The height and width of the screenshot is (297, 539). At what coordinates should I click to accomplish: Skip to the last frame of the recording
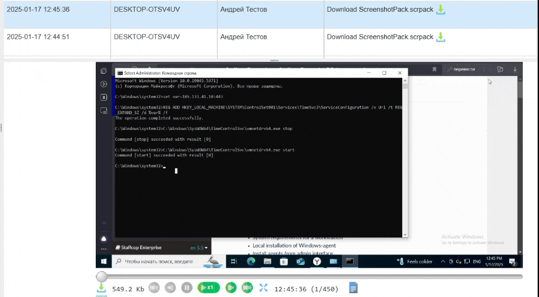pyautogui.click(x=247, y=288)
